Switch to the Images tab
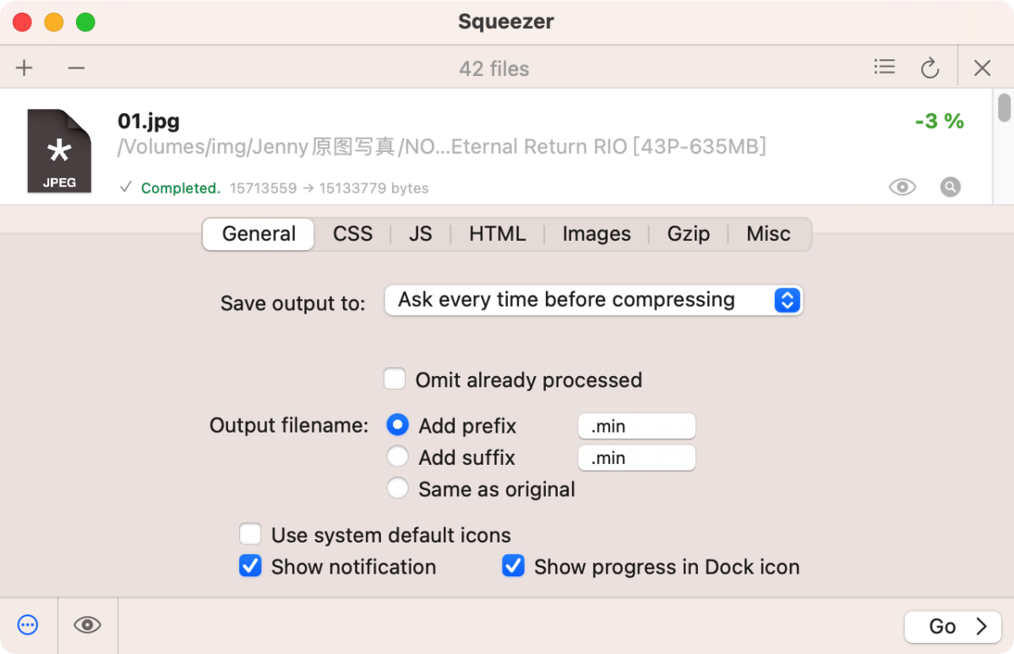 597,234
